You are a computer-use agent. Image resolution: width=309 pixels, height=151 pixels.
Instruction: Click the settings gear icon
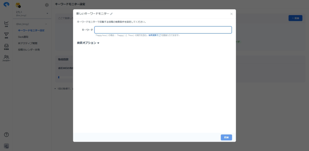(47, 5)
